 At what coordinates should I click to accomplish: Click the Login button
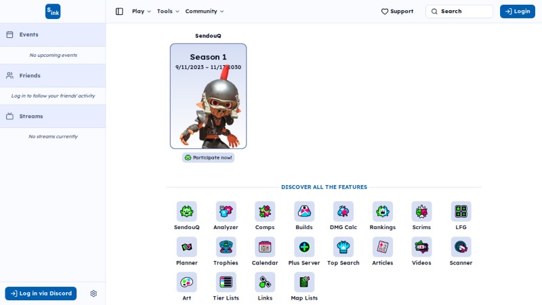pos(518,12)
